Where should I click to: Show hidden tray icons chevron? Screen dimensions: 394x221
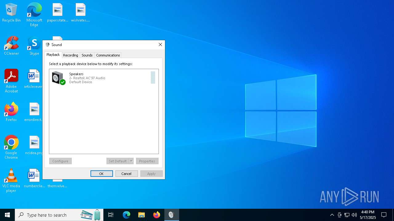[x=332, y=215]
